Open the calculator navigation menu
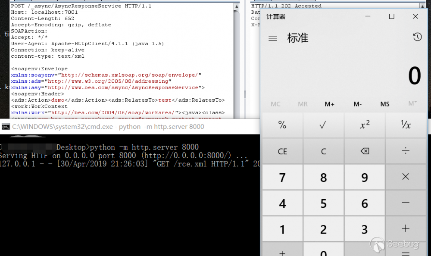Screen dimensions: 431x256 (273, 38)
